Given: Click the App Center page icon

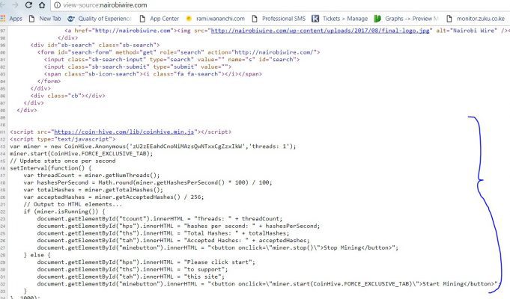Looking at the screenshot, I should pos(142,19).
